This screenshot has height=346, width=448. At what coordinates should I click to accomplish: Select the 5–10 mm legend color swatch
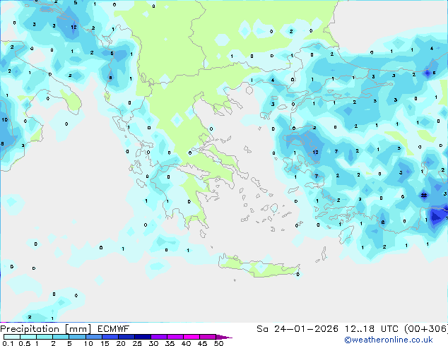click(x=77, y=337)
